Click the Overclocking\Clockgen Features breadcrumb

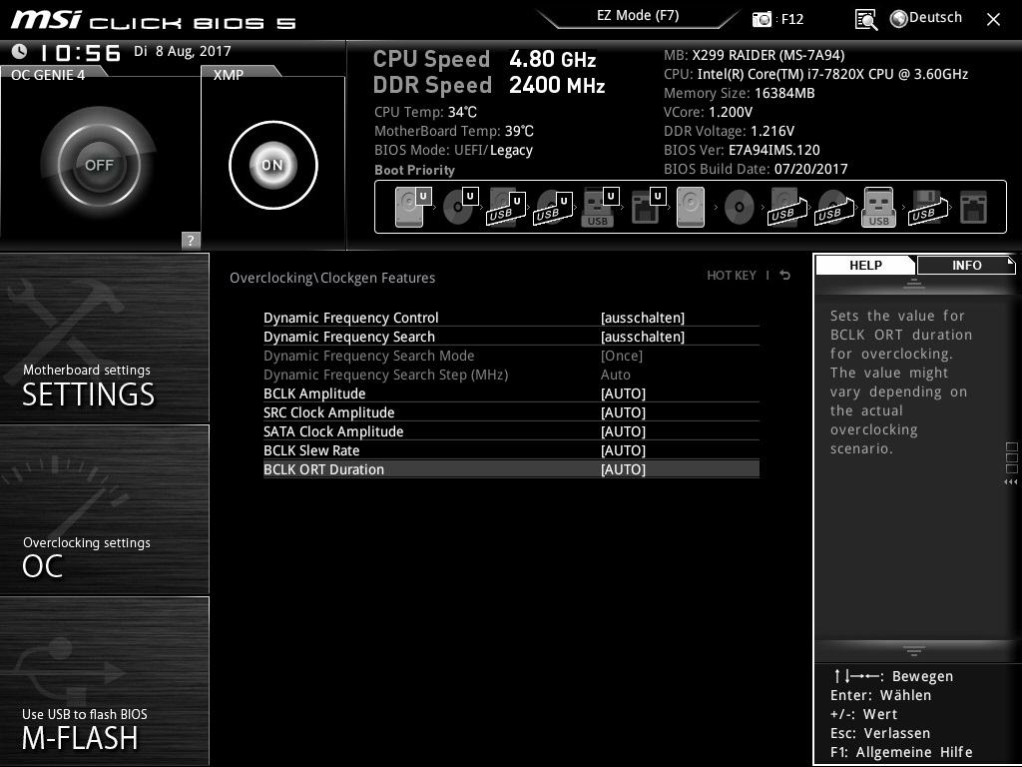331,278
